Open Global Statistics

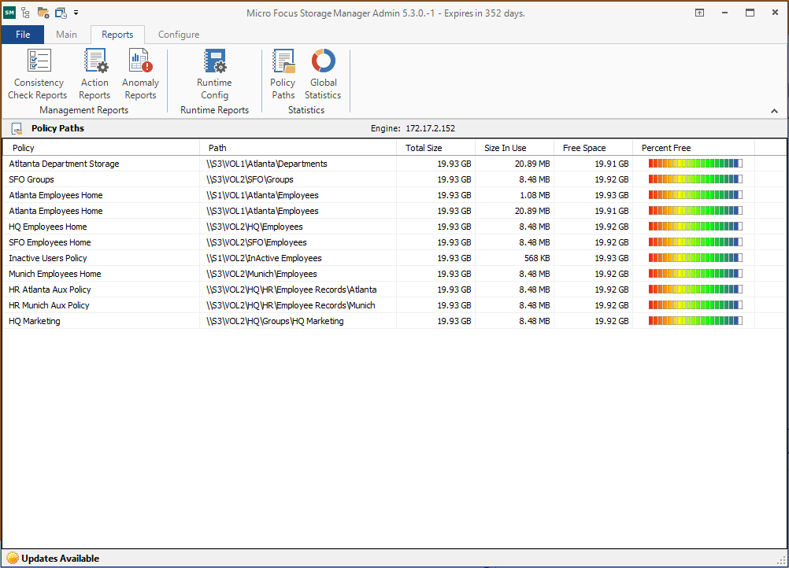click(x=323, y=74)
